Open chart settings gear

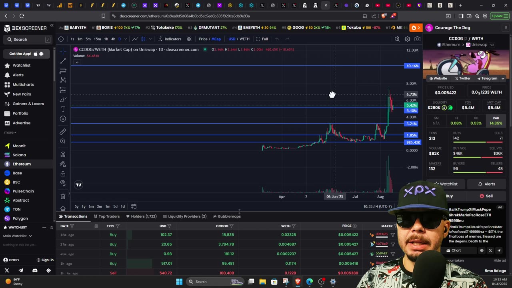tap(407, 39)
